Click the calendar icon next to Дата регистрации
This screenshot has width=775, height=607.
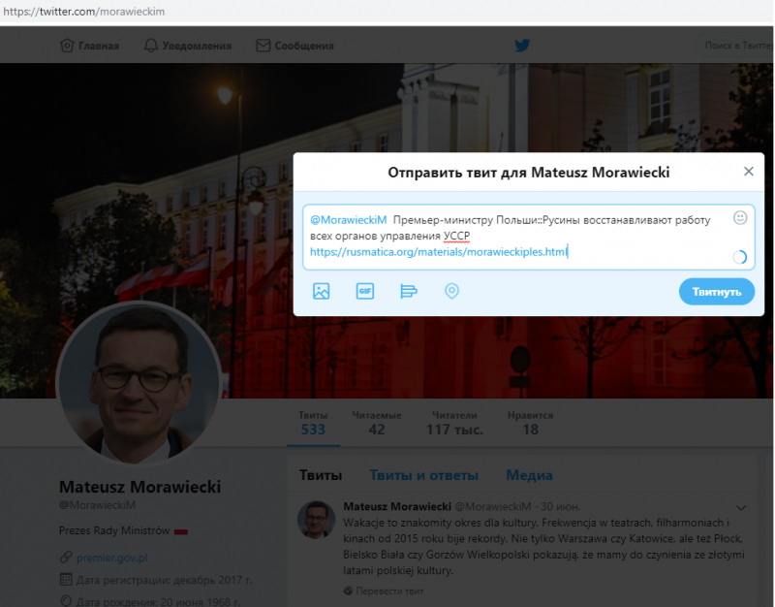(66, 579)
